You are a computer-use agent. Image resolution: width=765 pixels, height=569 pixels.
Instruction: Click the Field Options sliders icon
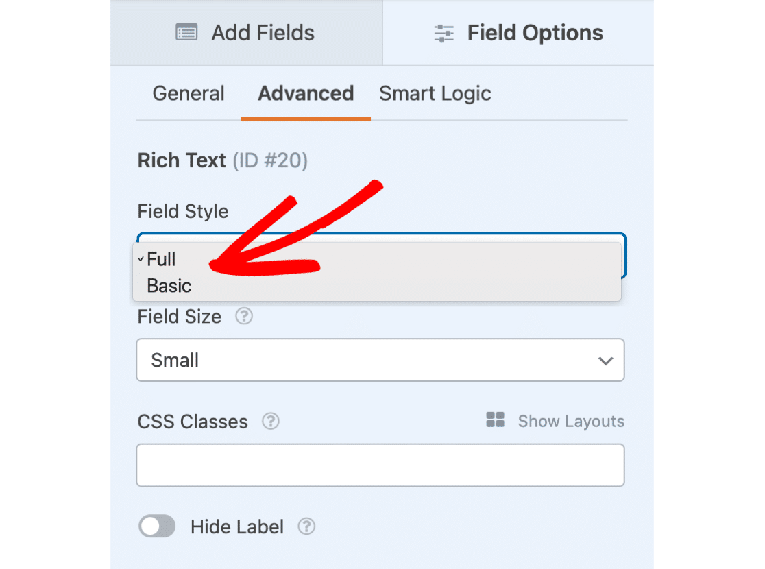coord(444,33)
